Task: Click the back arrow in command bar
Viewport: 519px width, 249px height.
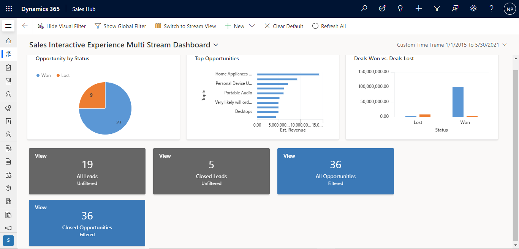Action: pos(25,26)
